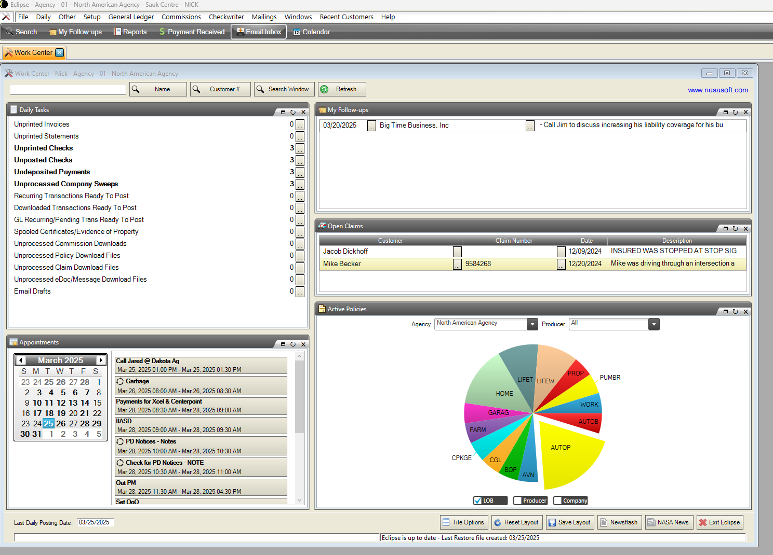The height and width of the screenshot is (555, 773).
Task: Open the Commissions menu
Action: (181, 17)
